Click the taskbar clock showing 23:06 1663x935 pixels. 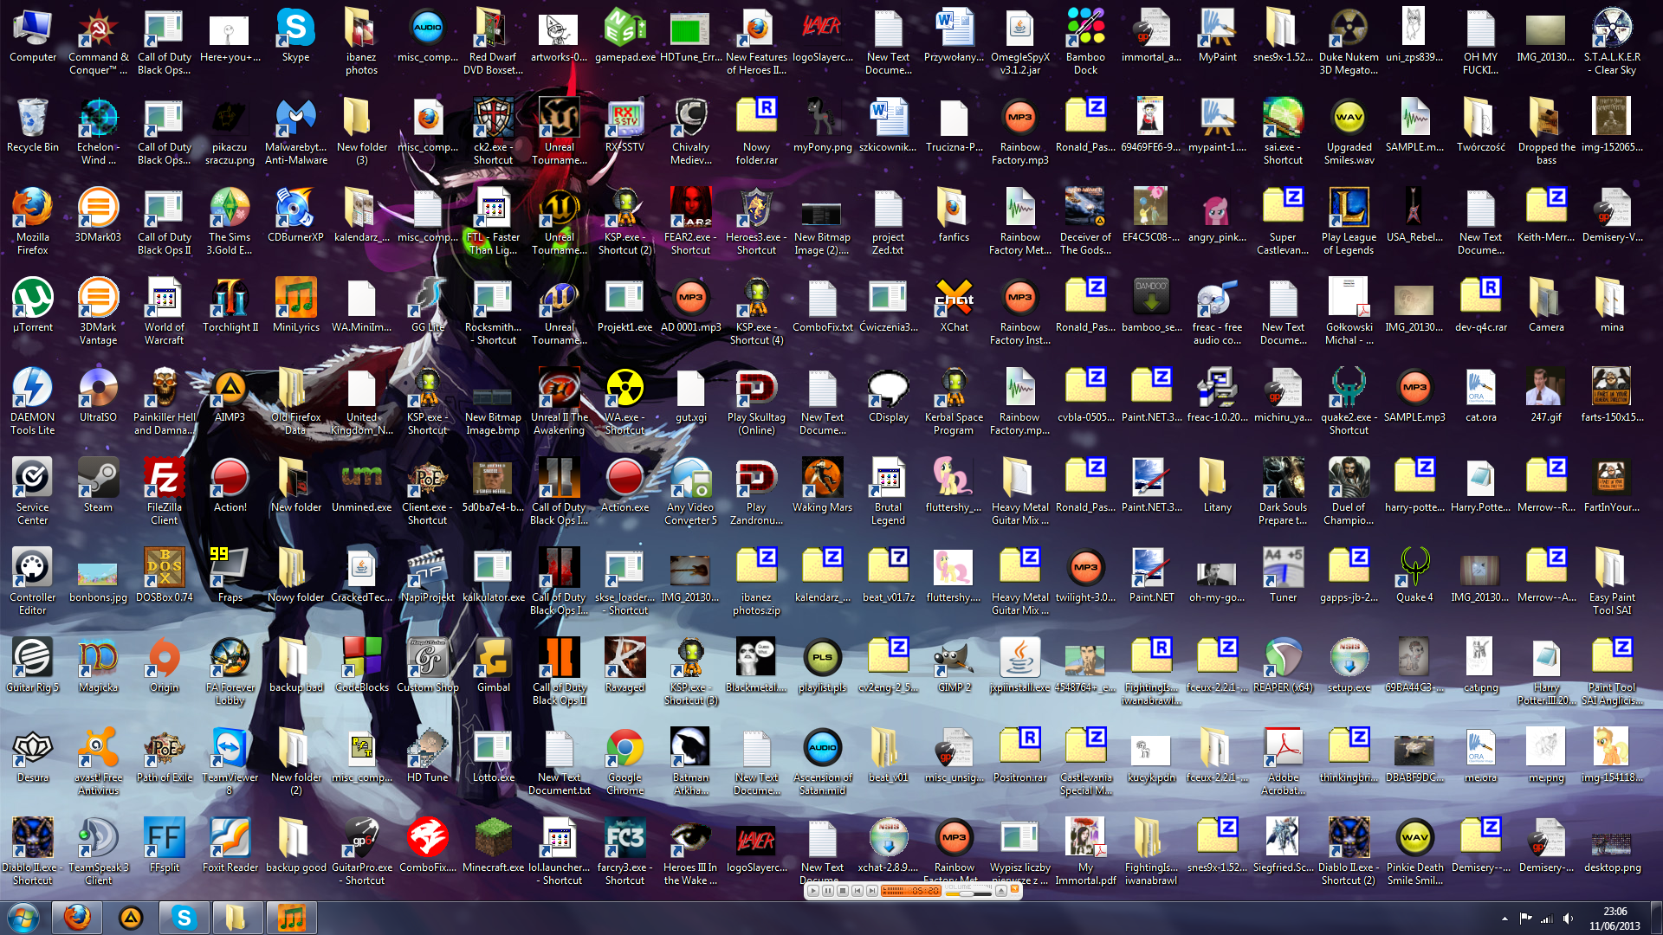[x=1614, y=918]
